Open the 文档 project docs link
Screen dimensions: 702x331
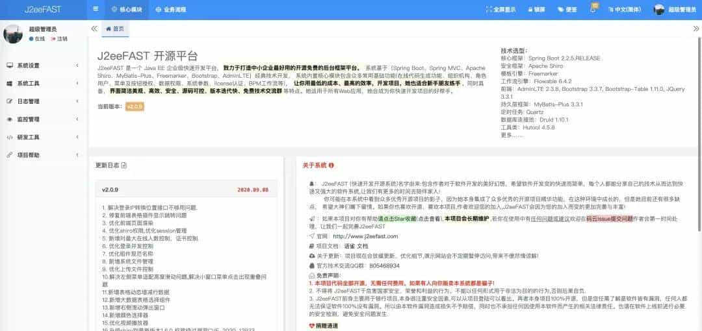click(x=363, y=246)
